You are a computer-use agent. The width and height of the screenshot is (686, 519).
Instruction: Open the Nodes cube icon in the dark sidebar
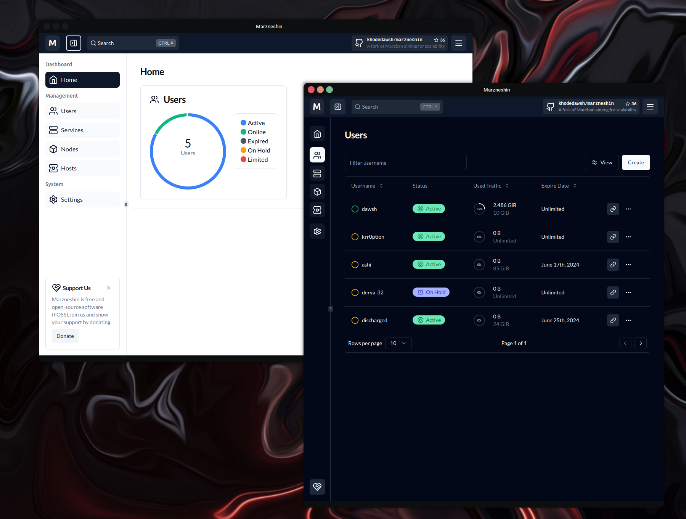pos(317,192)
